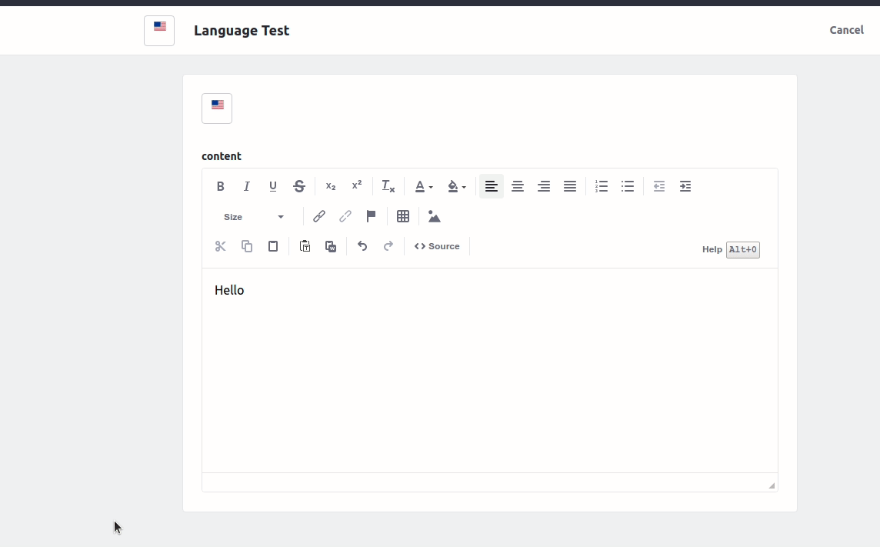The width and height of the screenshot is (880, 547).
Task: Increase the indent
Action: point(685,186)
